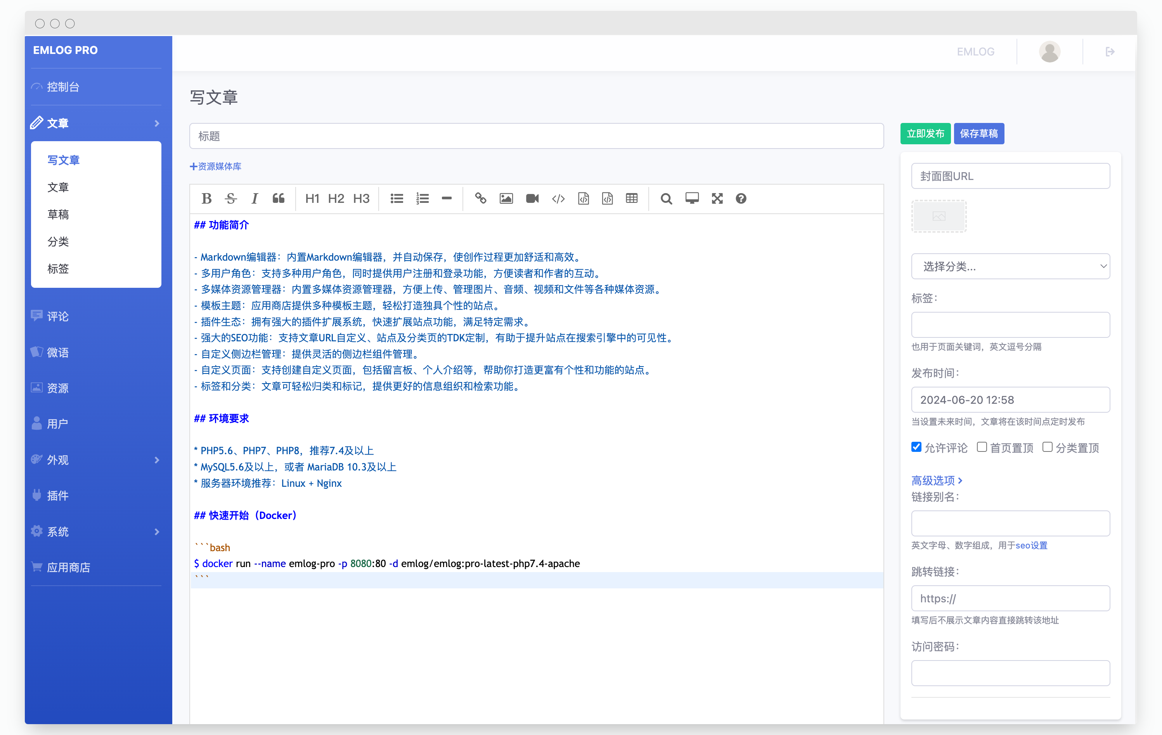
Task: Click the logout icon in the top bar
Action: pos(1109,51)
